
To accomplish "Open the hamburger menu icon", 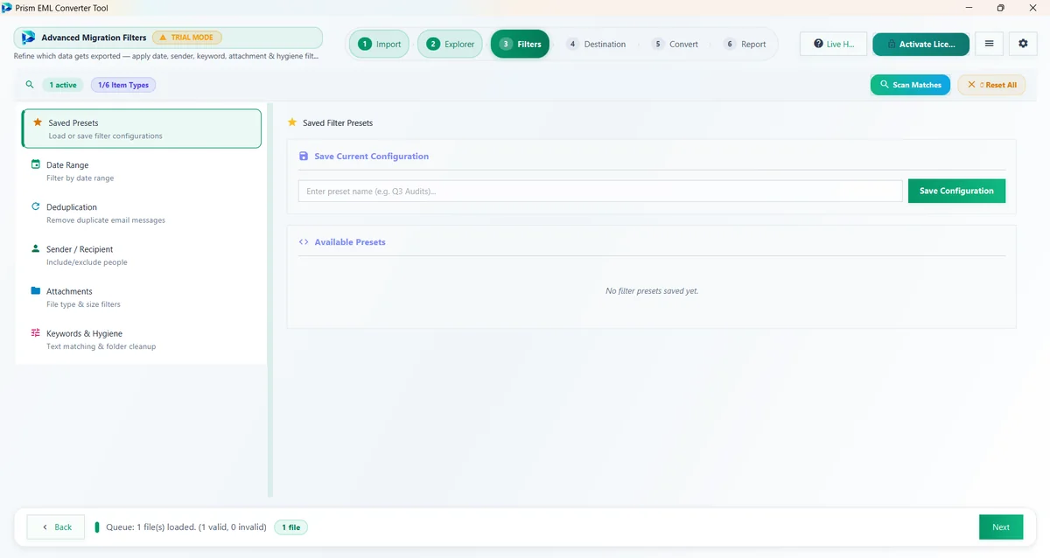I will click(989, 44).
